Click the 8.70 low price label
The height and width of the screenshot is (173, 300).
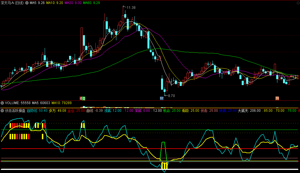(172, 96)
